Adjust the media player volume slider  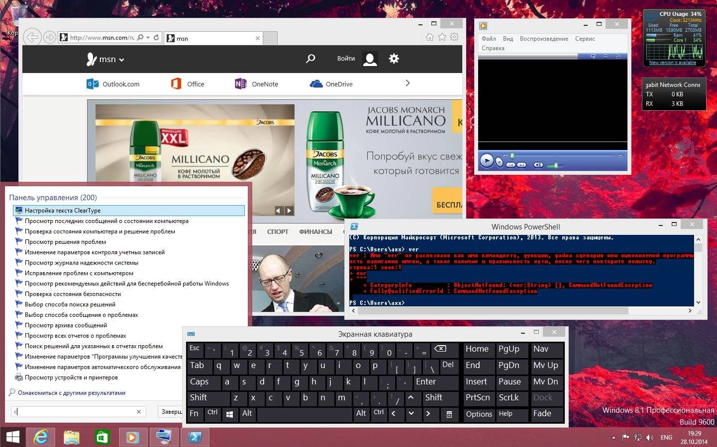[556, 165]
